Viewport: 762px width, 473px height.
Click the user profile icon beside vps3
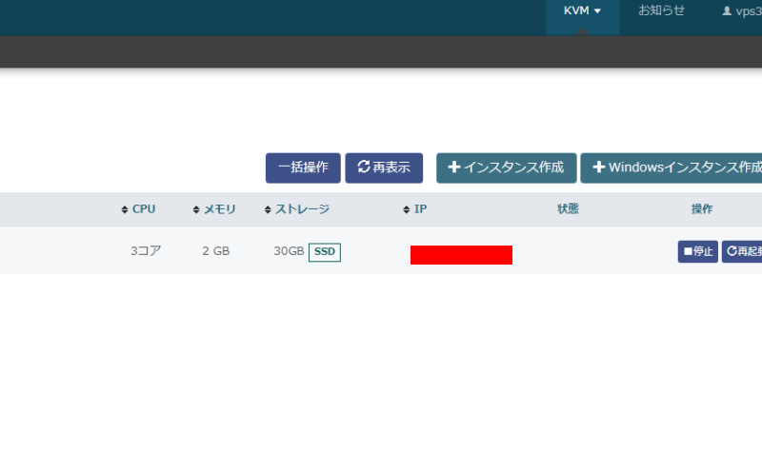[x=727, y=11]
